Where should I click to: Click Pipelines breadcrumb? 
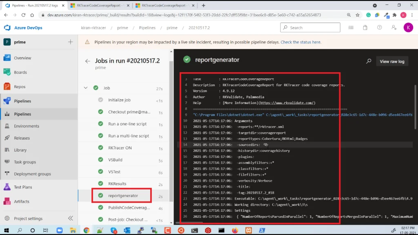coord(147,28)
